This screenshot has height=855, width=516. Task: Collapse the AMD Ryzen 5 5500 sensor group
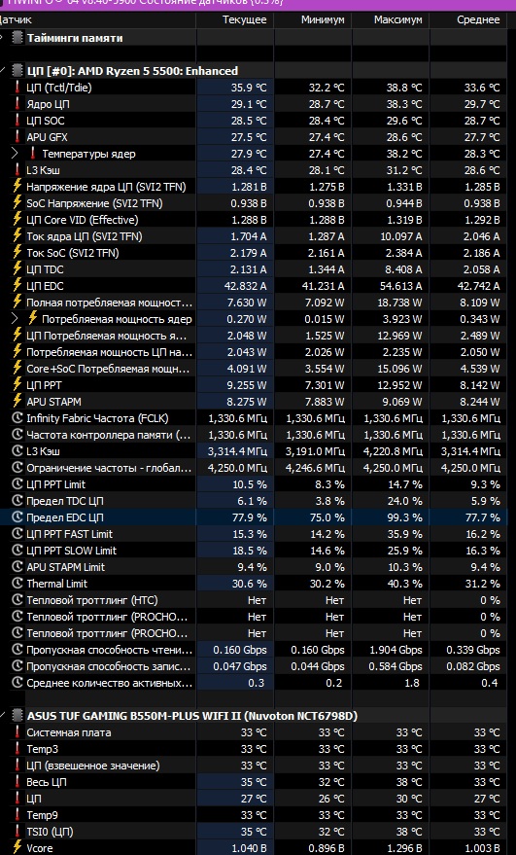coord(3,71)
